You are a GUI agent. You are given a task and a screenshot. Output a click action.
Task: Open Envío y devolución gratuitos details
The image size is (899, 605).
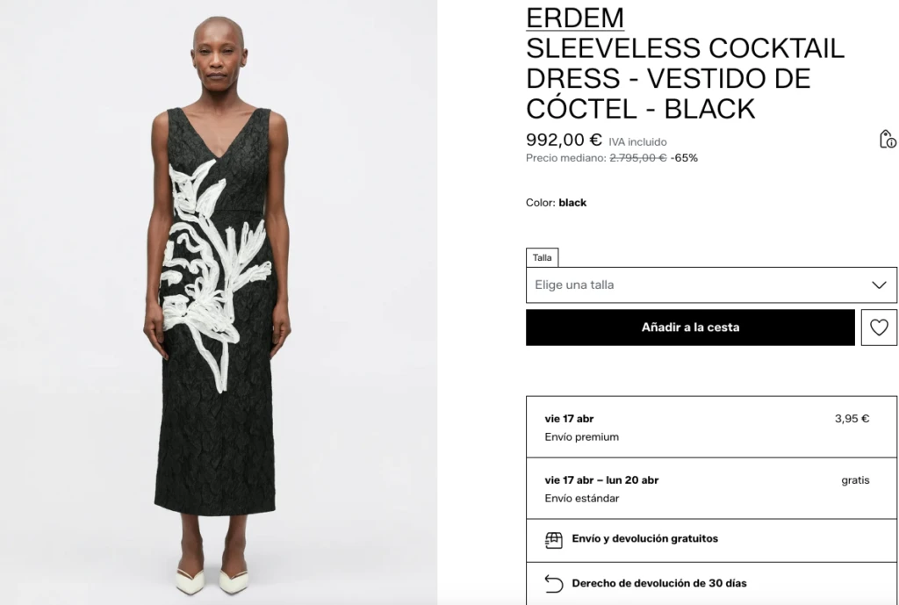pyautogui.click(x=711, y=540)
